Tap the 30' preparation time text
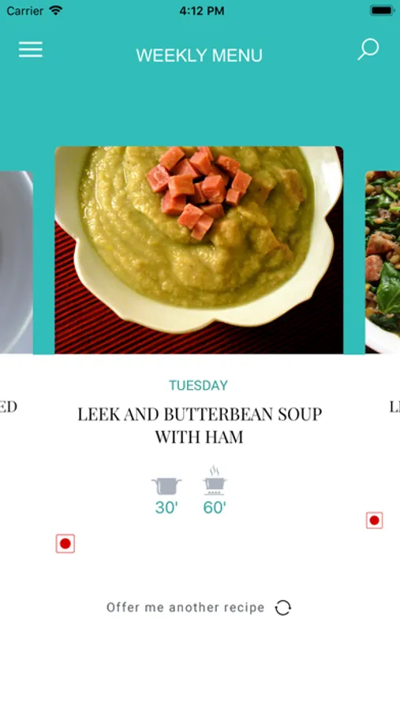 [166, 508]
